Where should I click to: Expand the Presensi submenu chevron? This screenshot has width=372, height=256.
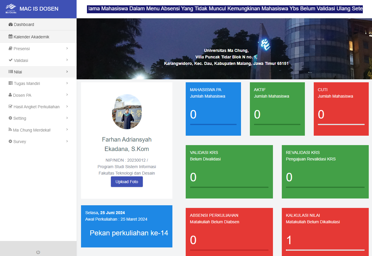(67, 48)
